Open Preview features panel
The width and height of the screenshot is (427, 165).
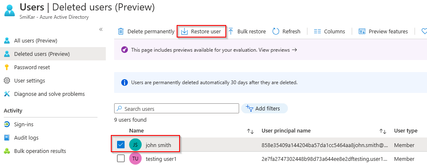[x=383, y=32]
